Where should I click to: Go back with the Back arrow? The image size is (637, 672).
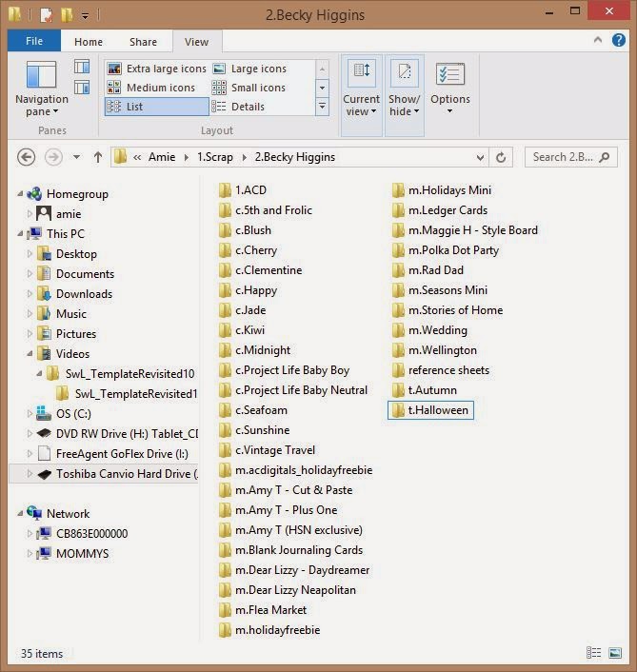pos(26,157)
